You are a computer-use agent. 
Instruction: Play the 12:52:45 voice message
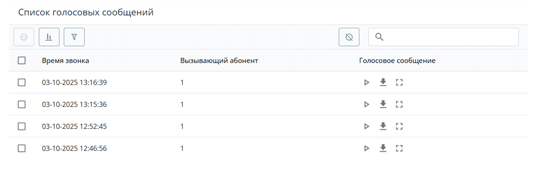click(x=366, y=126)
